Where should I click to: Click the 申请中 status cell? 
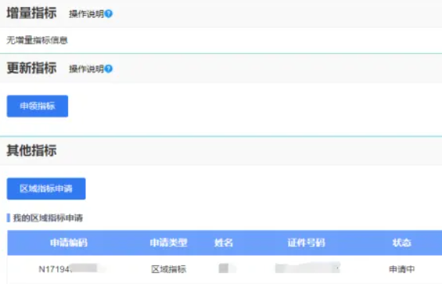coord(402,269)
